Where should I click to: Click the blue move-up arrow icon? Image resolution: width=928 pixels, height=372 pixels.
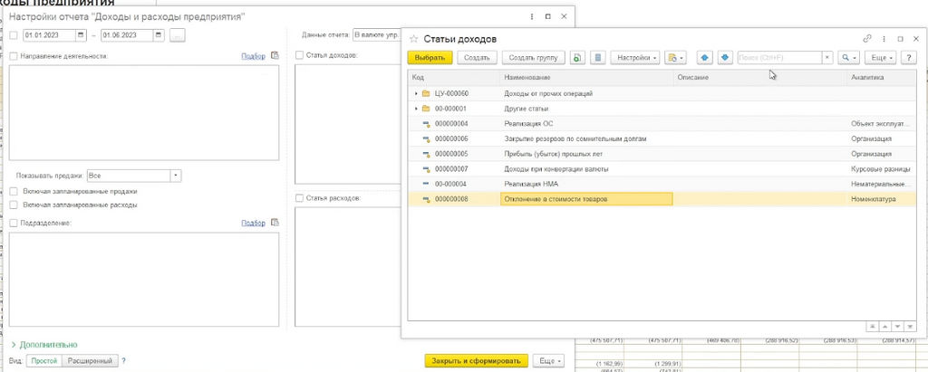[704, 57]
